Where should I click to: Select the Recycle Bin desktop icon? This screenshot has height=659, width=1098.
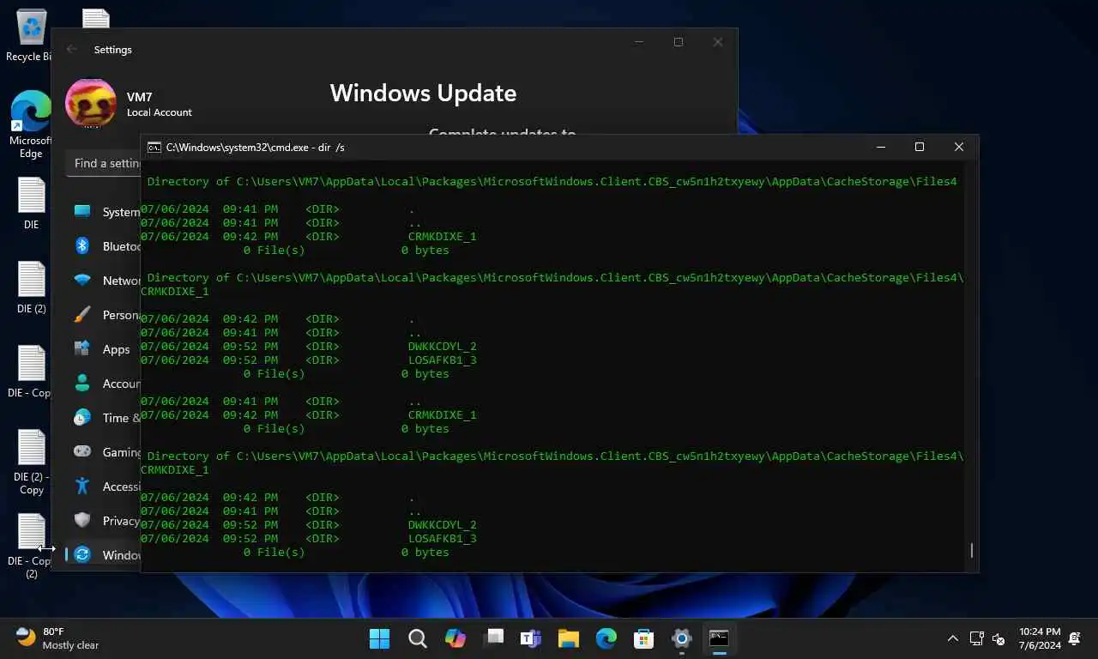coord(31,36)
